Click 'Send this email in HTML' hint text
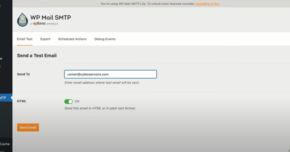Image resolution: width=290 pixels, height=152 pixels. [x=100, y=108]
